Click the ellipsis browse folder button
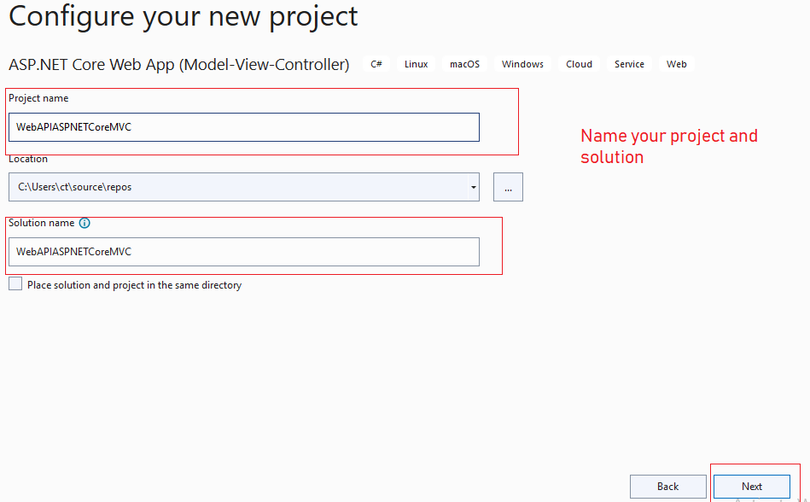Viewport: 810px width, 502px height. 508,186
